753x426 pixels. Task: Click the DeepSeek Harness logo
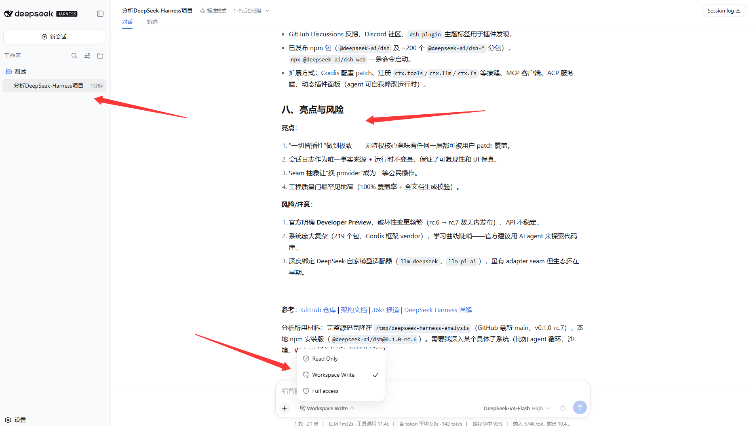(40, 14)
